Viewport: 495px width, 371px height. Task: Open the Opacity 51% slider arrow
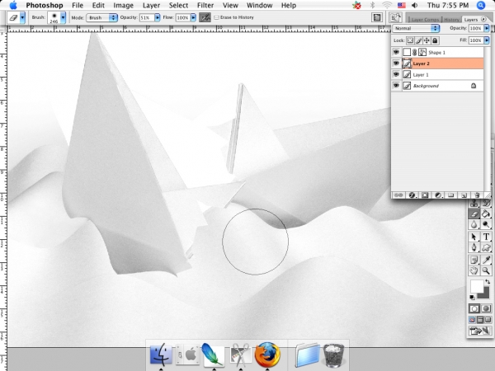(x=157, y=17)
